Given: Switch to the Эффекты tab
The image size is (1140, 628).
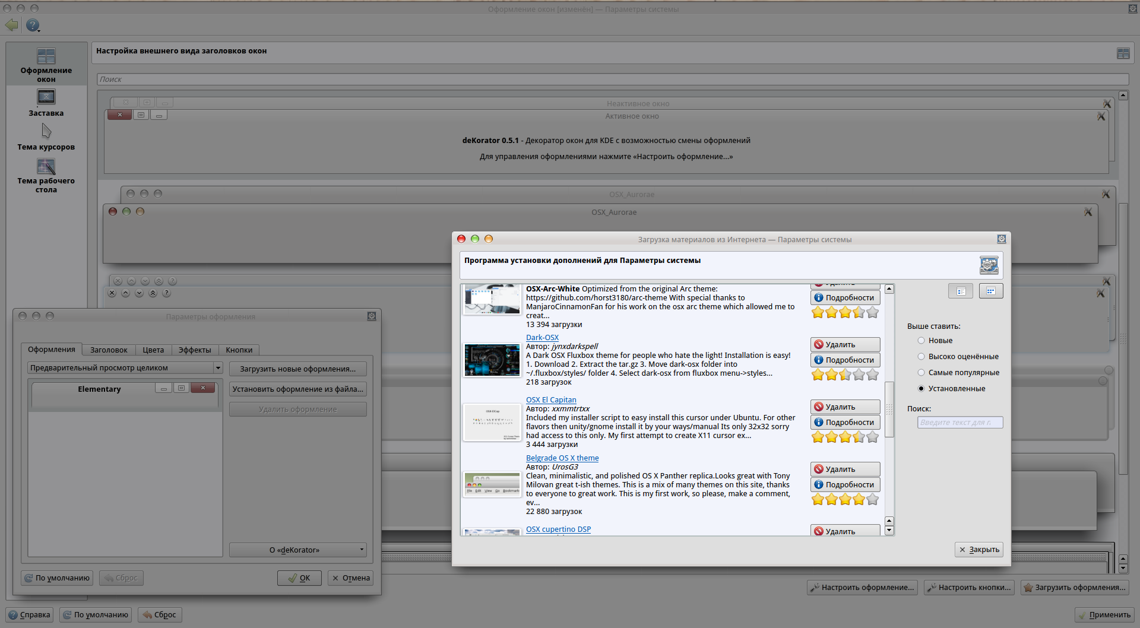Looking at the screenshot, I should [195, 350].
